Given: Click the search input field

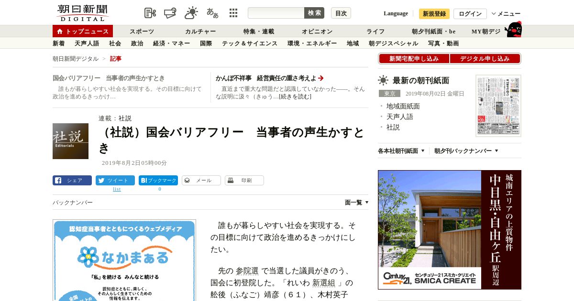Looking at the screenshot, I should 276,13.
